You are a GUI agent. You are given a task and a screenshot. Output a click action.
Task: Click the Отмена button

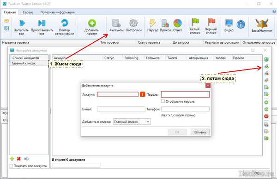(200, 132)
